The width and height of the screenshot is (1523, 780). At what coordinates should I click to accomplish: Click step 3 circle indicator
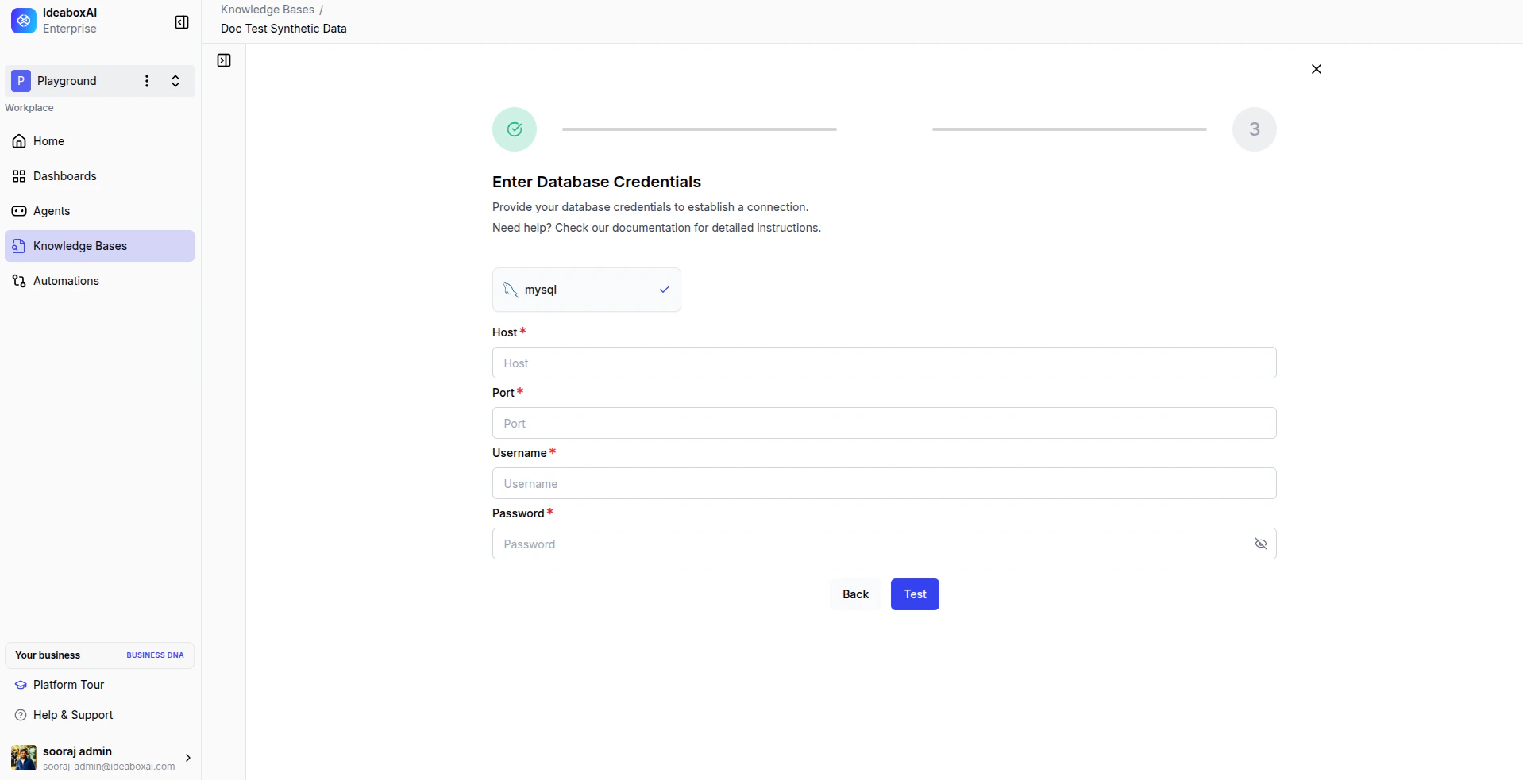pos(1255,129)
